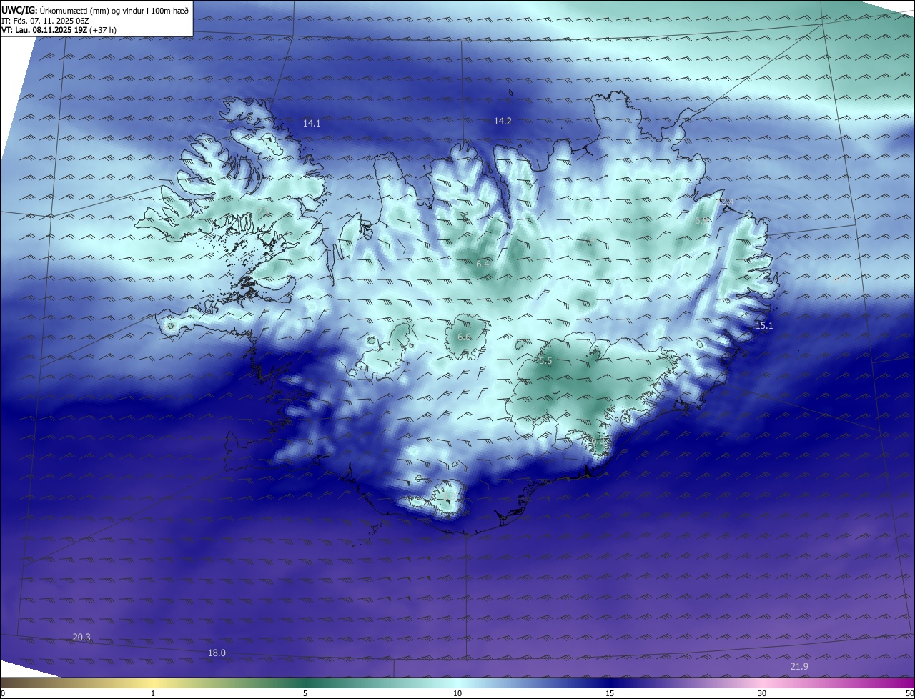Click the 14.1 precipitation value northwest of Iceland
915x699 pixels.
pyautogui.click(x=312, y=124)
